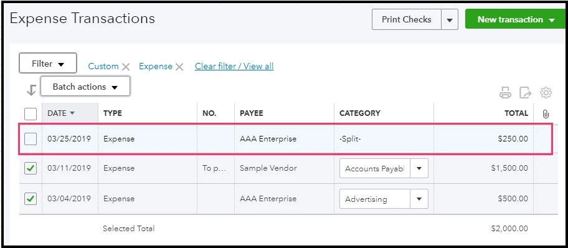
Task: Click the export to Excel icon
Action: coord(525,93)
